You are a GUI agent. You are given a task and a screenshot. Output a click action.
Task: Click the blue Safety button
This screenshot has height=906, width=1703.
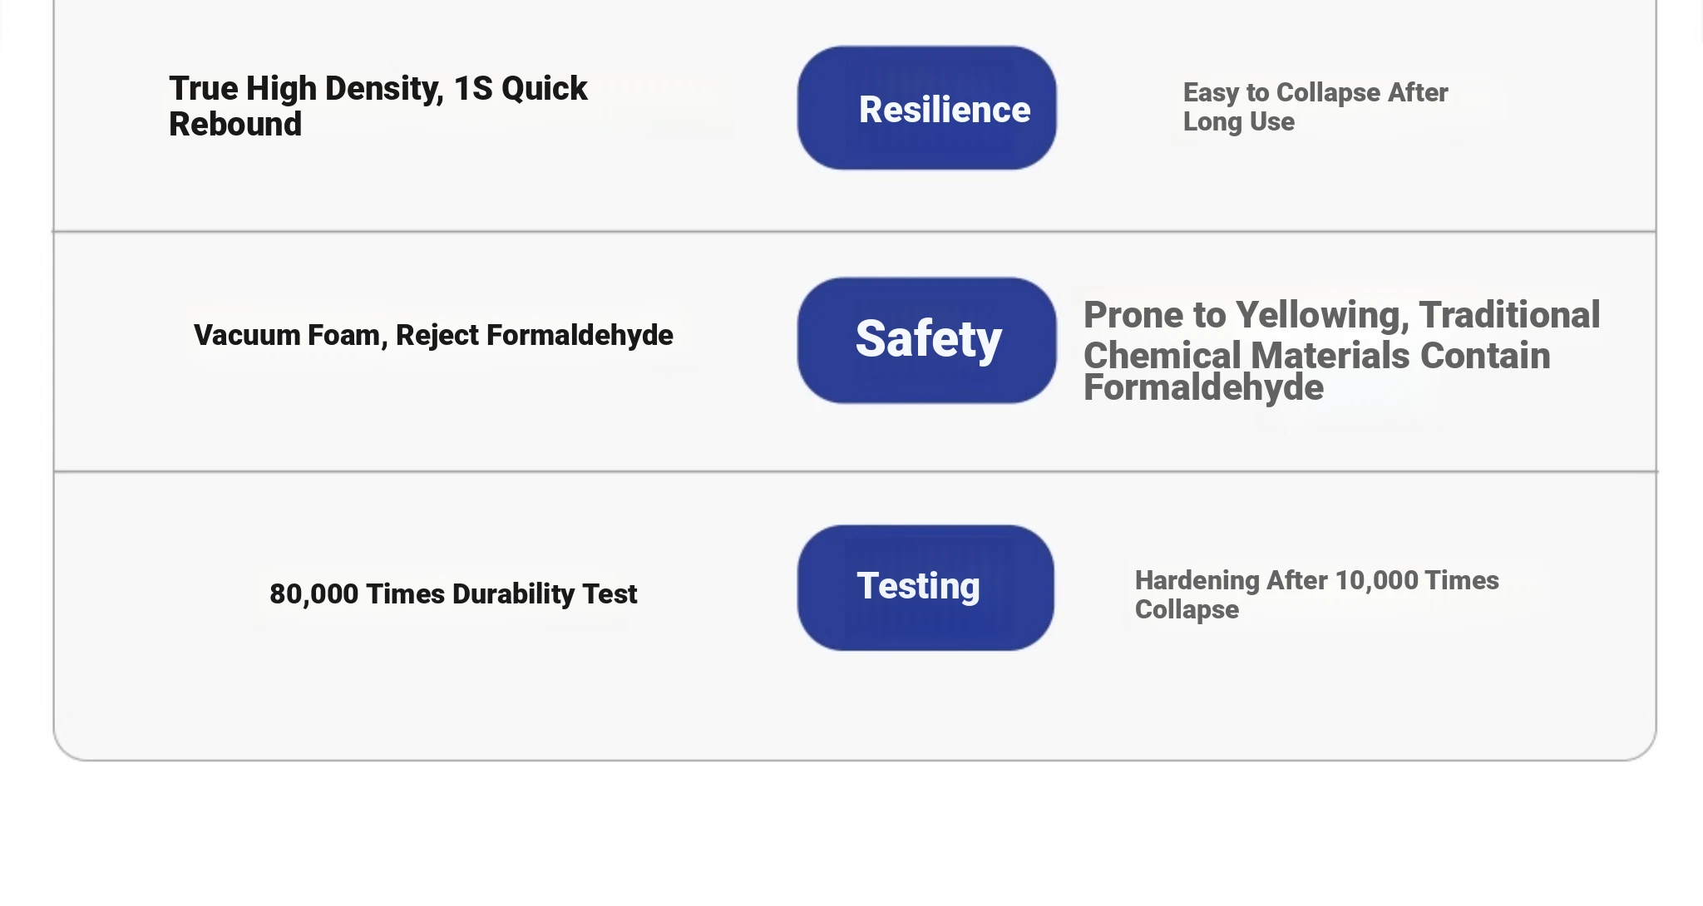coord(926,340)
